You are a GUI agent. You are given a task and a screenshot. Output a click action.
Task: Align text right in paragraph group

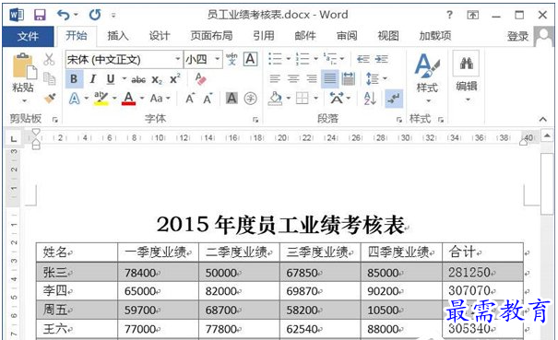click(312, 78)
